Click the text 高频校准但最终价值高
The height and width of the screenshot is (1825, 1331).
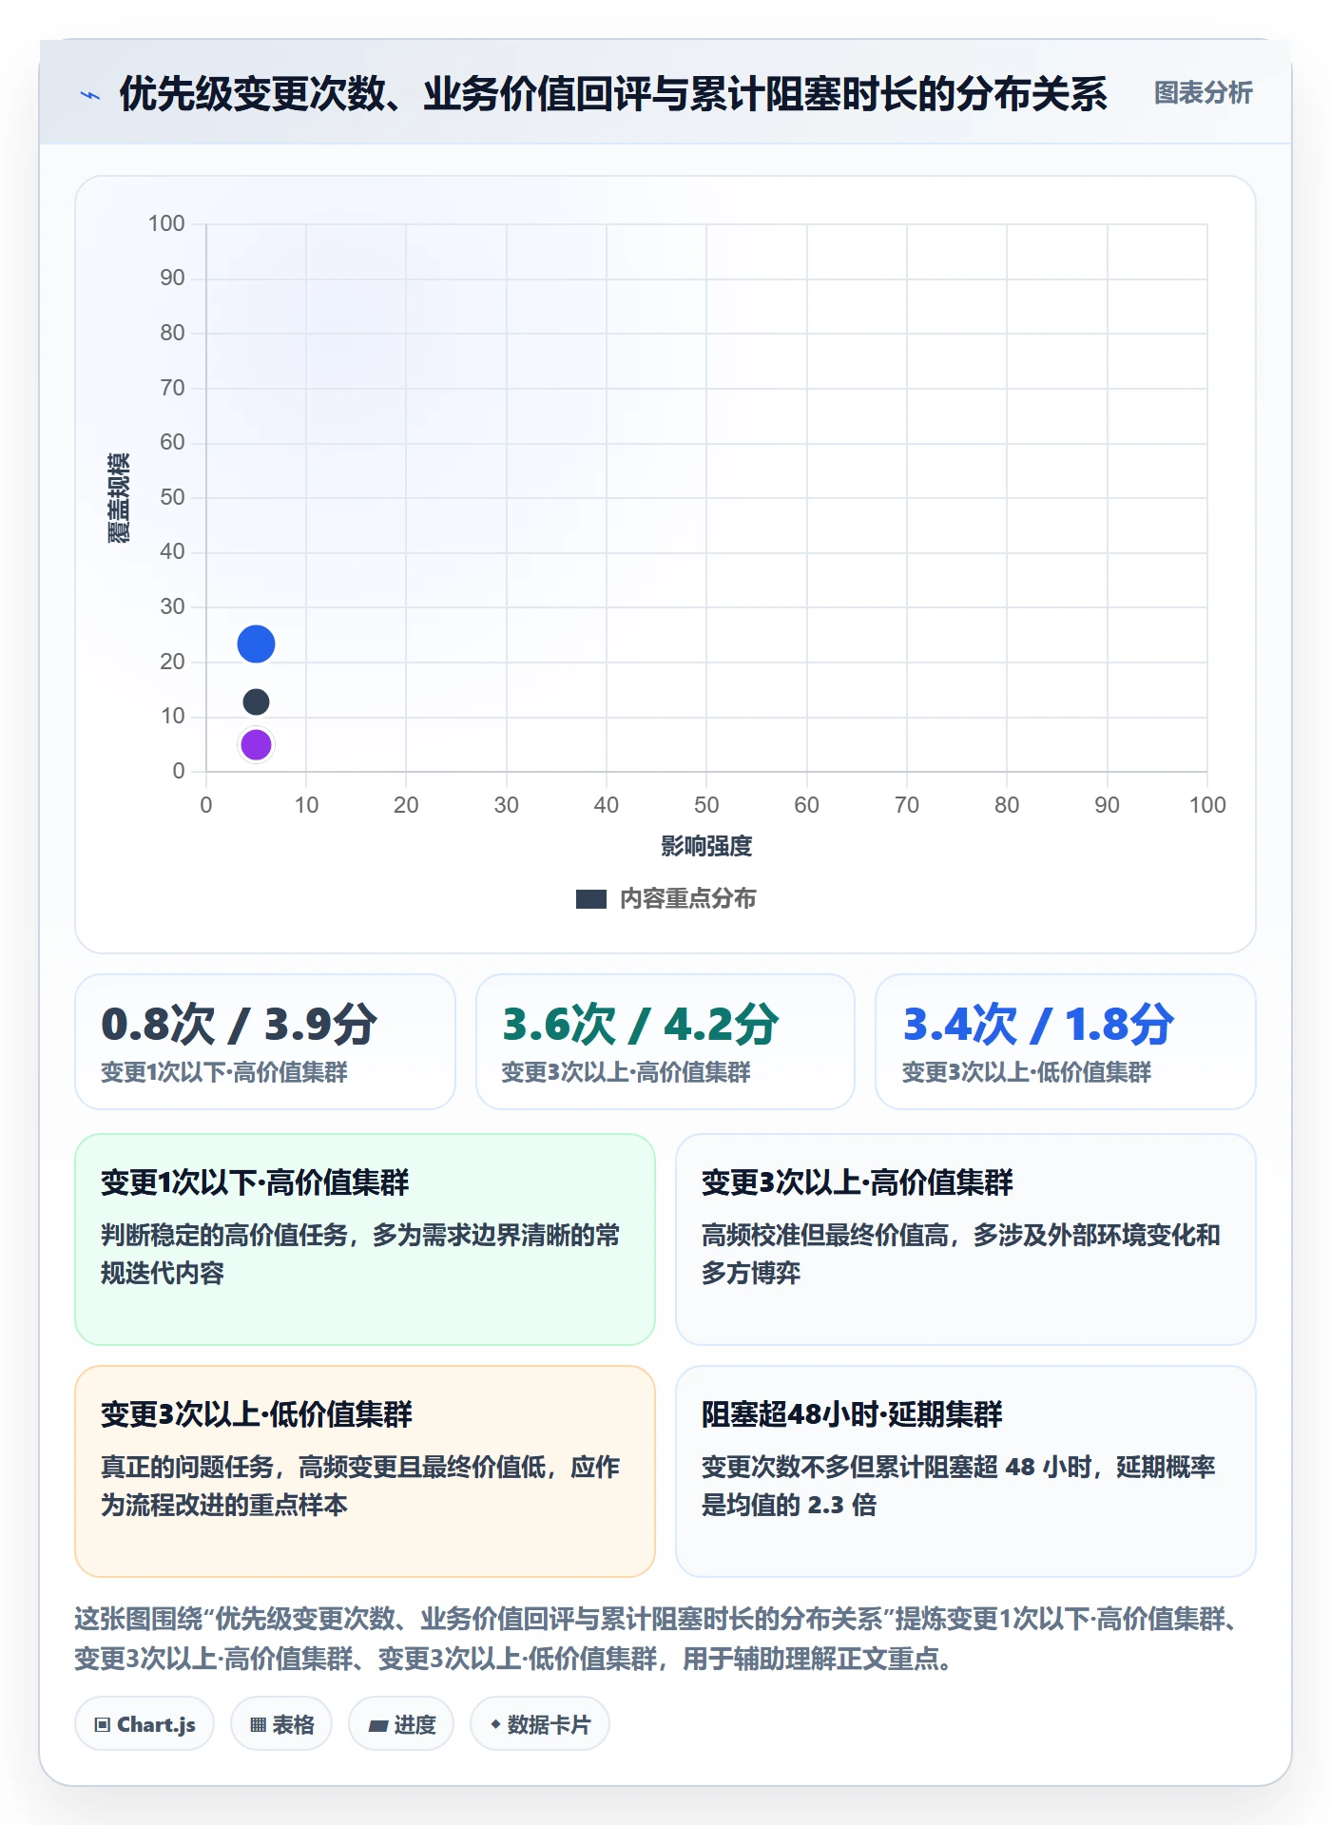[x=825, y=1236]
